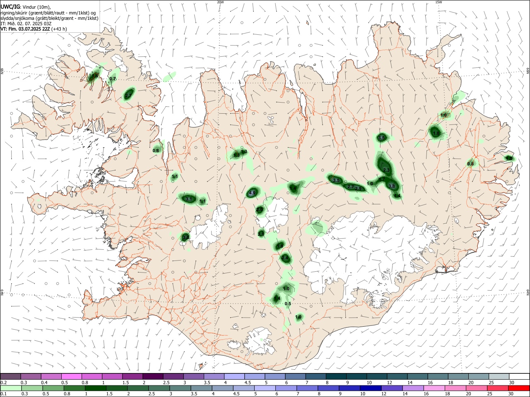Pick the mauve 0.2 swatch starting the top legend row
This screenshot has width=530, height=397.
[x=11, y=376]
